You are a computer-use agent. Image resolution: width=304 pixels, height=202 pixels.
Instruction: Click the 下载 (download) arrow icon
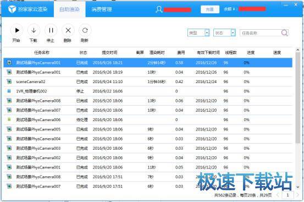pos(34,30)
